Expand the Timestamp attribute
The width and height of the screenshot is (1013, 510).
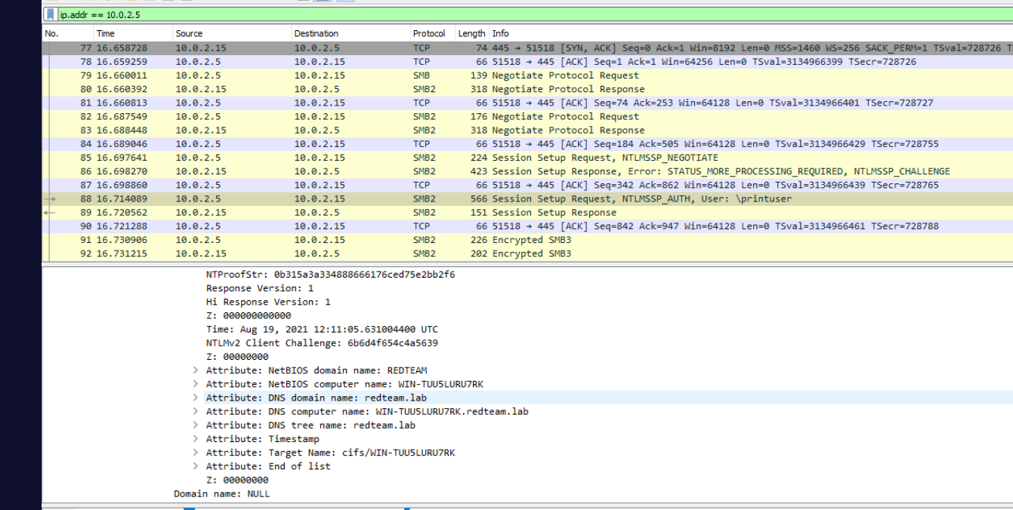(x=196, y=438)
